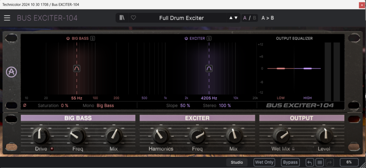366x168 pixels.
Task: Open the hamburger main menu
Action: coord(7,18)
